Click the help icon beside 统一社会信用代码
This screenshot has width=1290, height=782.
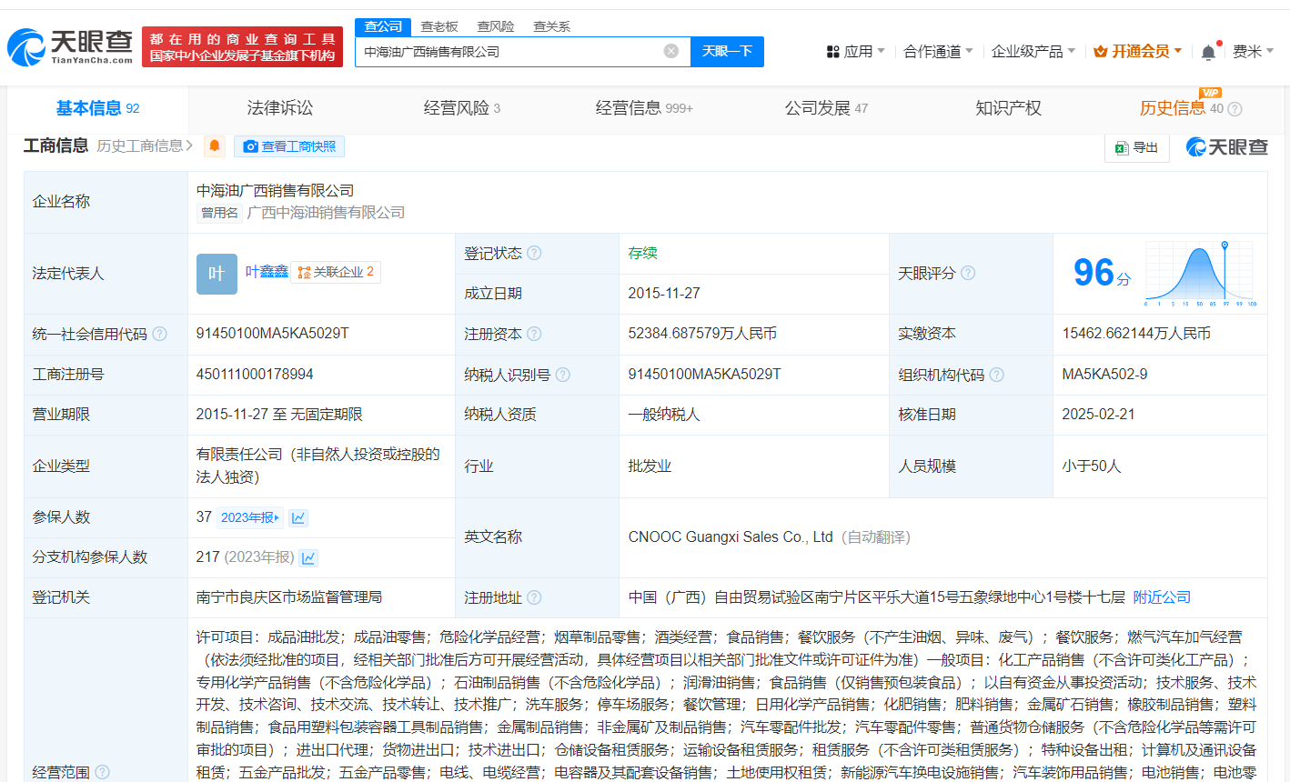tap(160, 334)
